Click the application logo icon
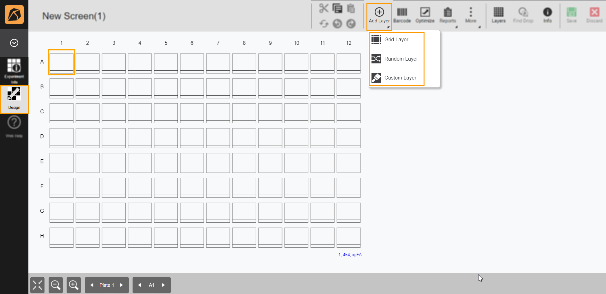This screenshot has height=294, width=606. coord(14,15)
